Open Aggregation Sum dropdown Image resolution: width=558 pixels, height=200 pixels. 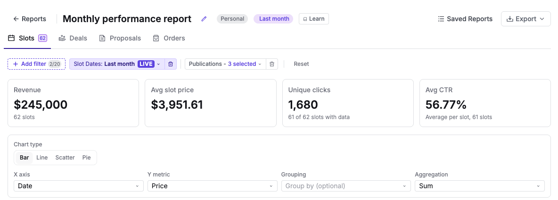pyautogui.click(x=480, y=186)
